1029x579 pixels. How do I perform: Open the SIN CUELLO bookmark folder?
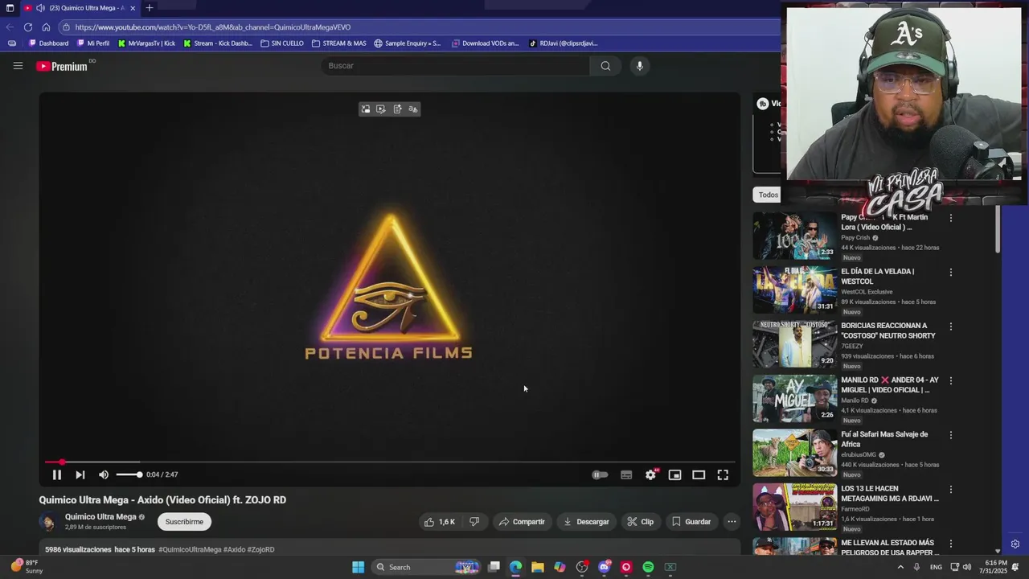pyautogui.click(x=283, y=43)
